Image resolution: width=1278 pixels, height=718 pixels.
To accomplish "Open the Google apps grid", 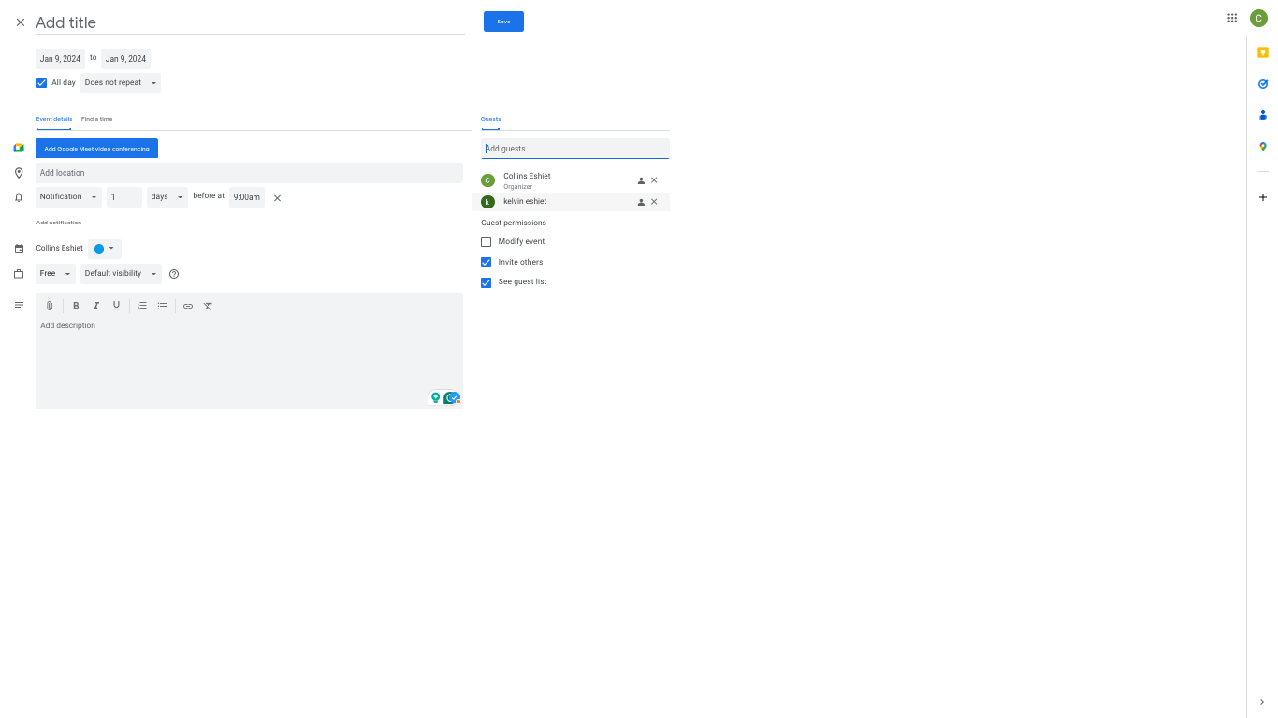I will coord(1232,18).
